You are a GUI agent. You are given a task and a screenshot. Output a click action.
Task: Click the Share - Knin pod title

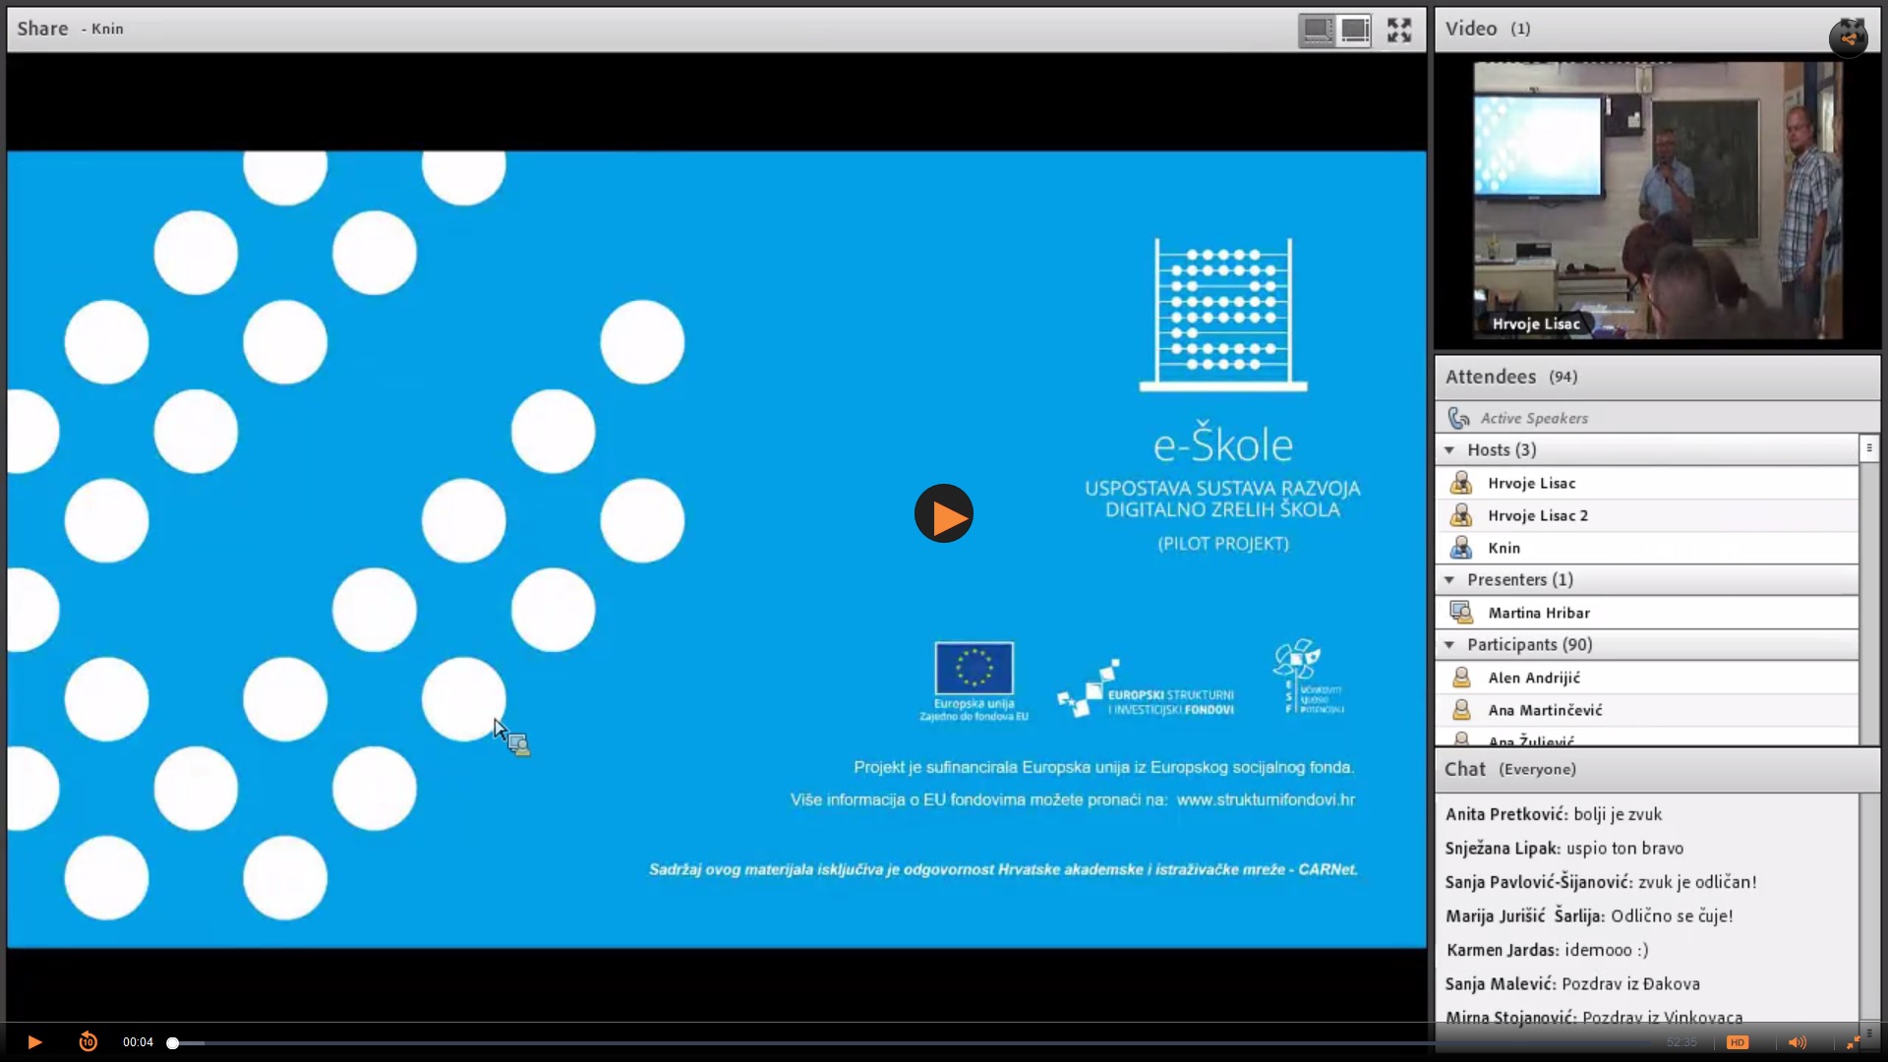(x=70, y=29)
